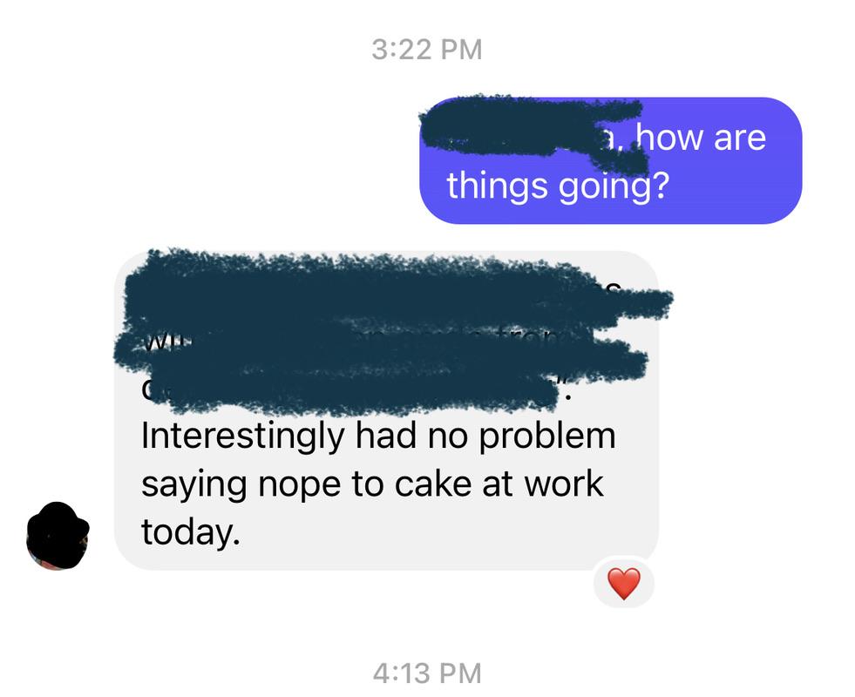Click the line "Interestingly had no problem"
The height and width of the screenshot is (697, 855).
coord(378,437)
